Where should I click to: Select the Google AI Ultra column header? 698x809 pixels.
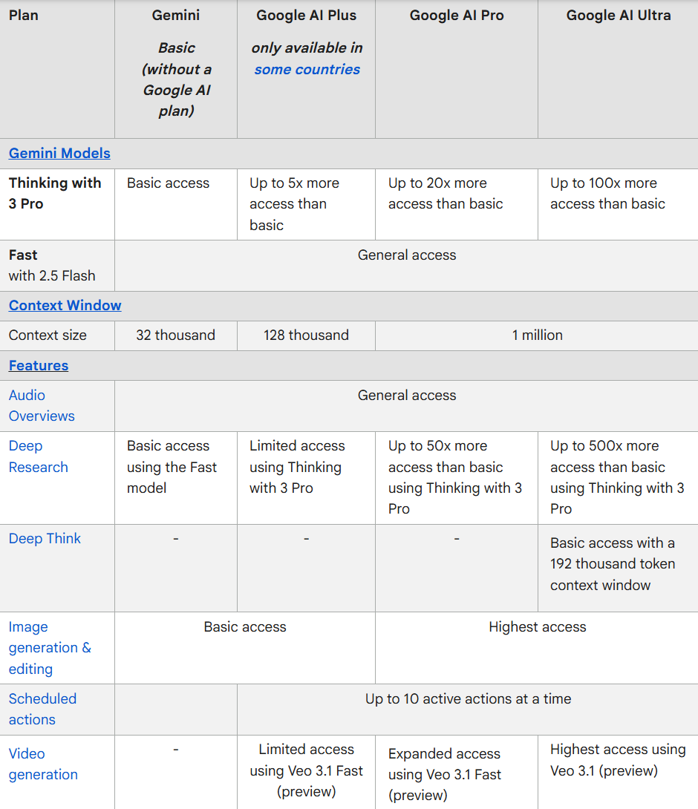619,15
